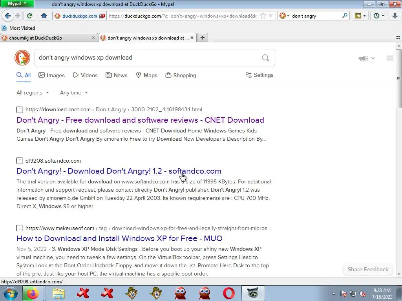Open the taskbar clock showing 9:28 AM
The width and height of the screenshot is (402, 301).
382,294
